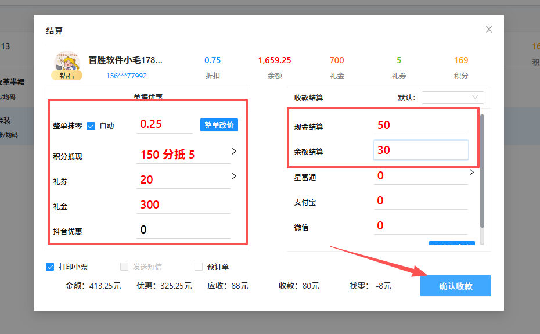Click the 礼券 value field 20
Image resolution: width=540 pixels, height=334 pixels.
183,179
